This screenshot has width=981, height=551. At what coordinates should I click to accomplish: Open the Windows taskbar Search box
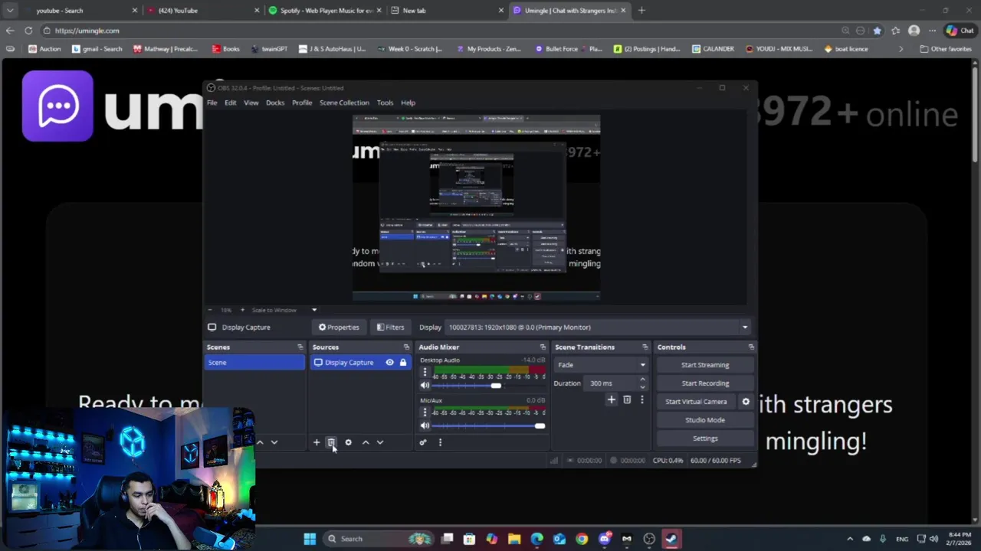(379, 539)
